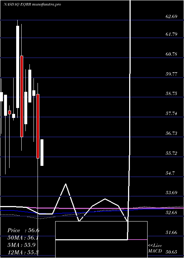This screenshot has width=184, height=258.
Task: Click the 50.65 price axis label
Action: [171, 252]
